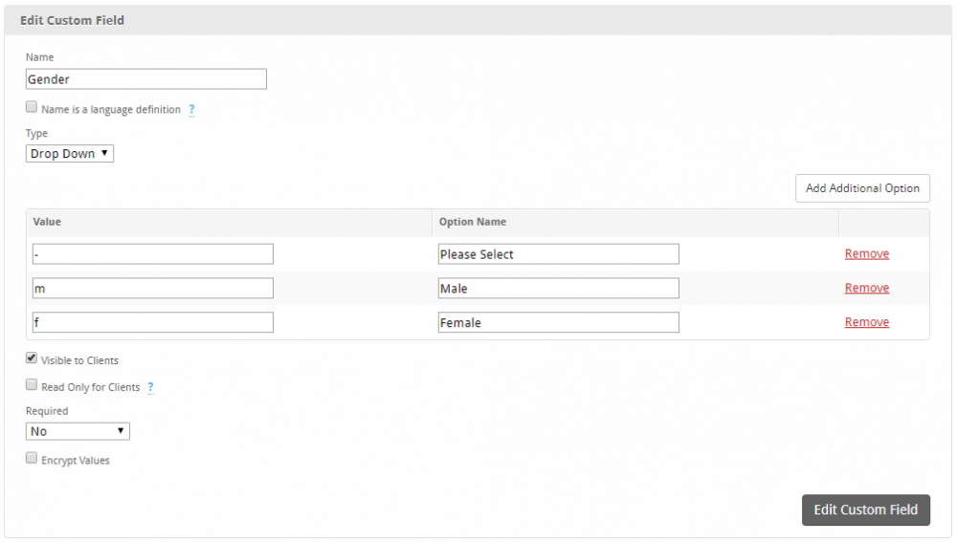
Task: Open help tooltip beside language definition
Action: 191,110
